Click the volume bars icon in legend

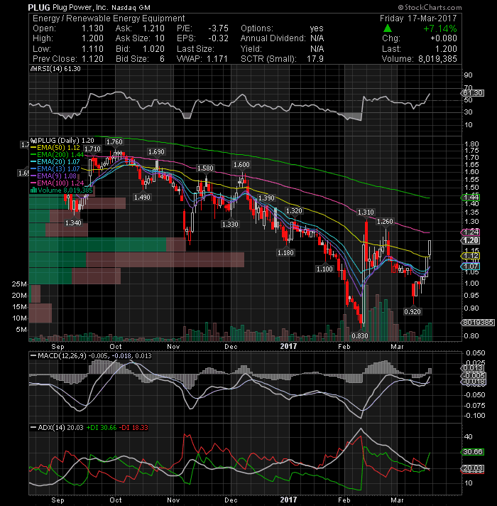click(33, 190)
